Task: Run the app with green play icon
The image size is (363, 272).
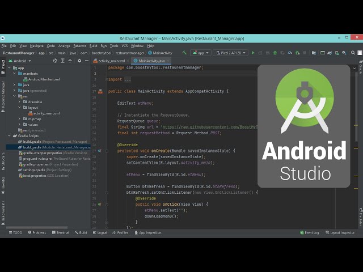Action: click(253, 53)
